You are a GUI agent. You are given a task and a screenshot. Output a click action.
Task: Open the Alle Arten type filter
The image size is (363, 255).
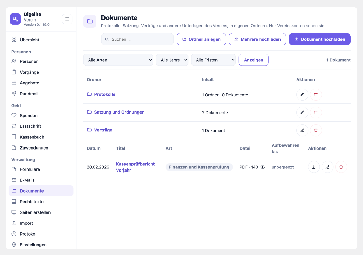click(x=118, y=60)
